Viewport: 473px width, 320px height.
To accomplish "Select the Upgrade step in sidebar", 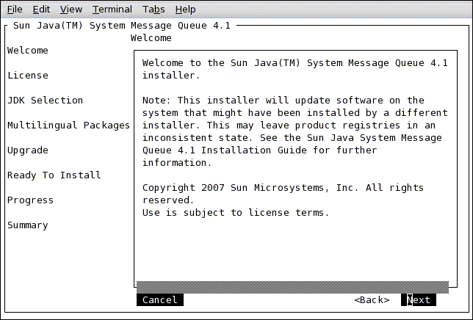I will coord(28,150).
